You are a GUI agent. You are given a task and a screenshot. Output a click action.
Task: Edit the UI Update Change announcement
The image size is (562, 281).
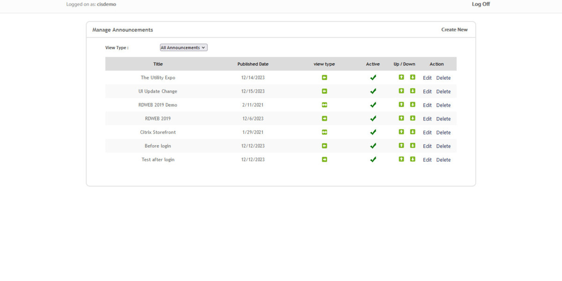point(427,91)
